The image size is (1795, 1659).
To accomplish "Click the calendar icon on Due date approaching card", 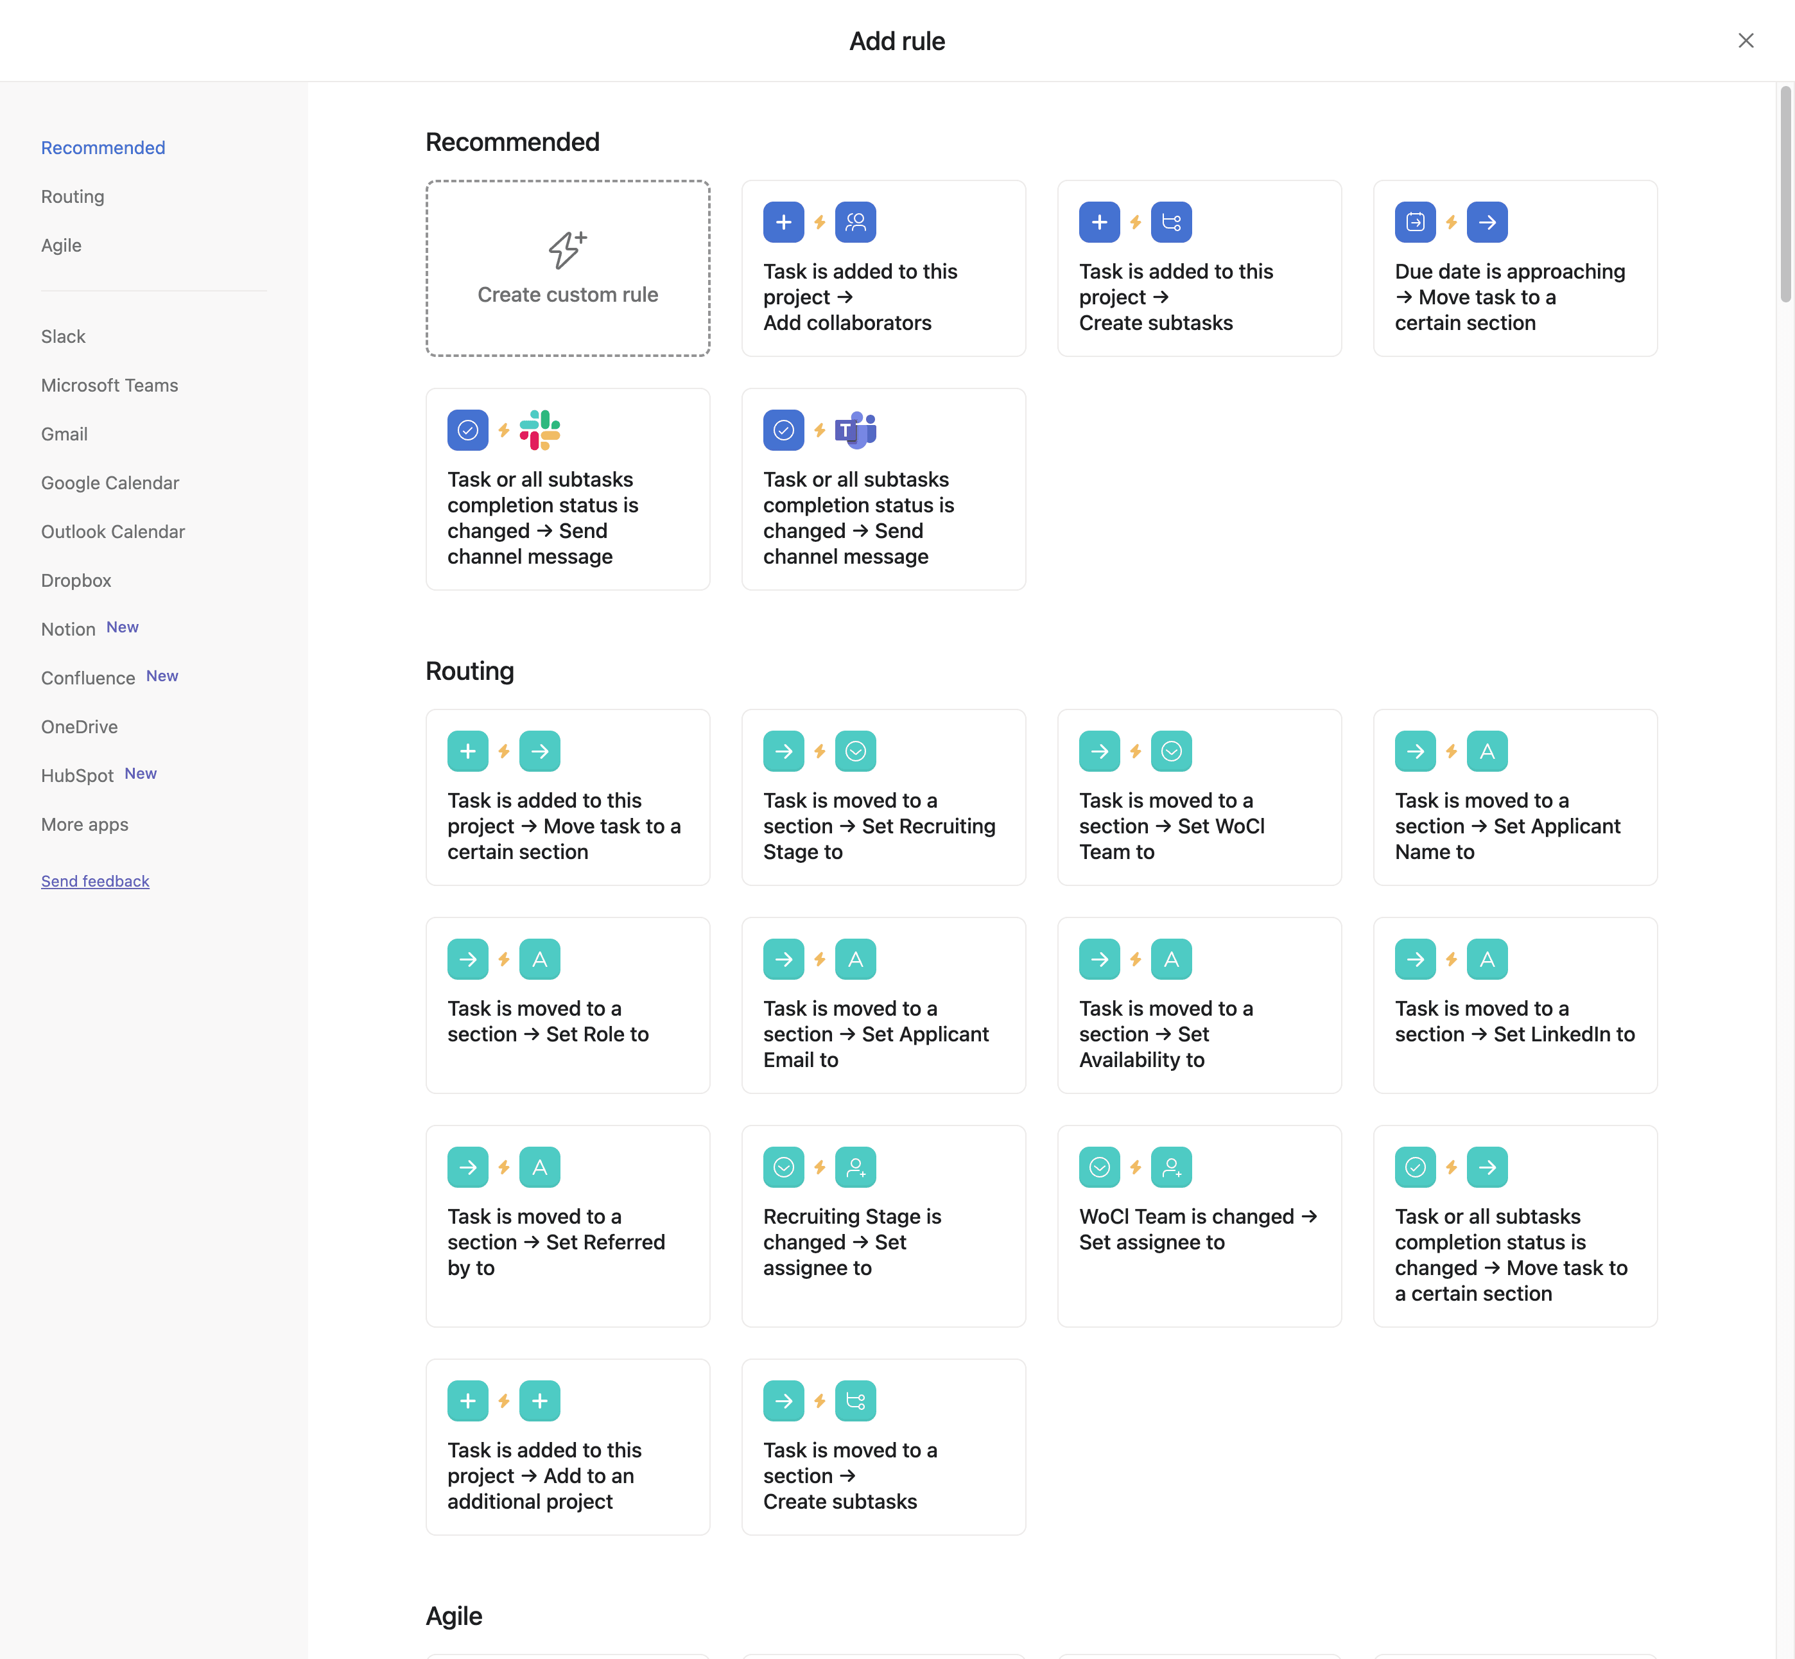I will (1416, 221).
